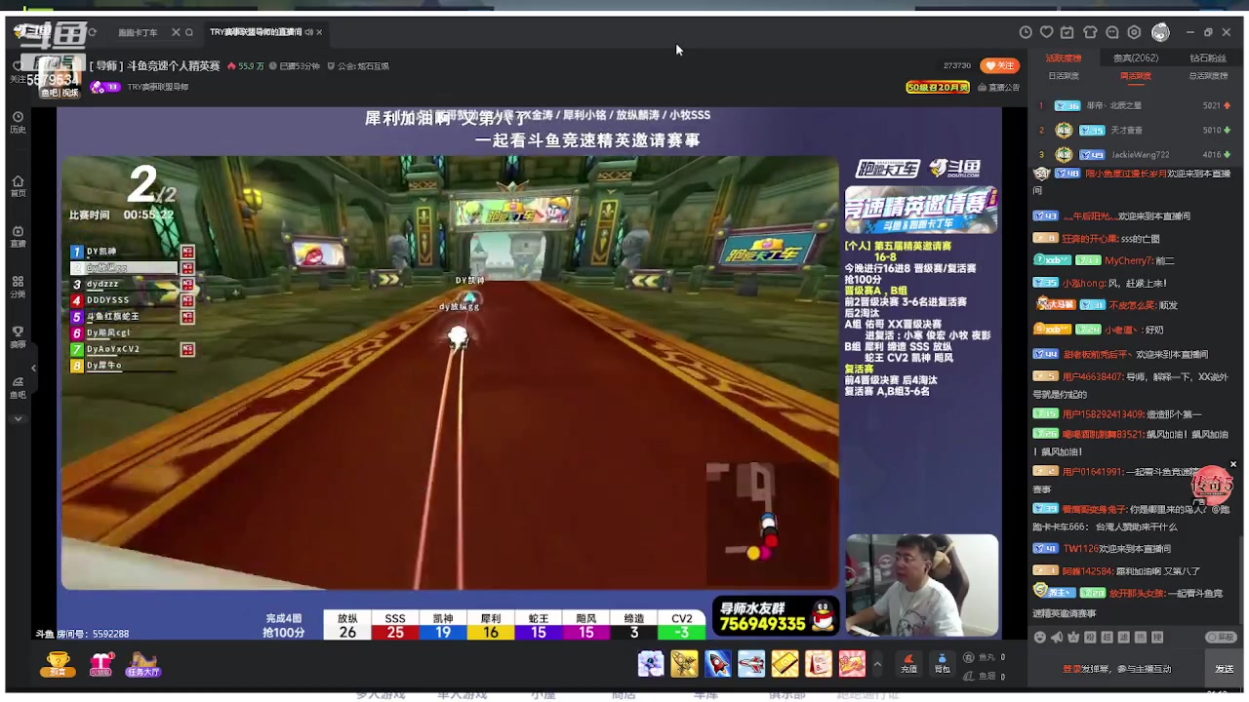Open Categories grid in left sidebar
The image size is (1249, 702).
18,287
